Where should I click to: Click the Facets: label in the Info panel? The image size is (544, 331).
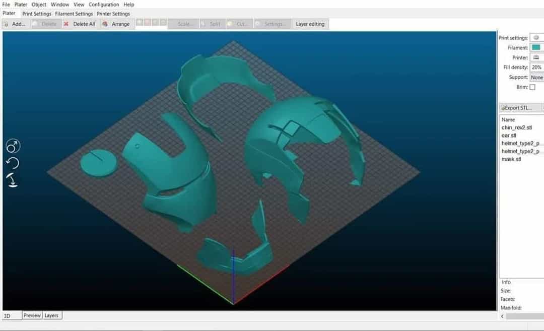coord(508,299)
